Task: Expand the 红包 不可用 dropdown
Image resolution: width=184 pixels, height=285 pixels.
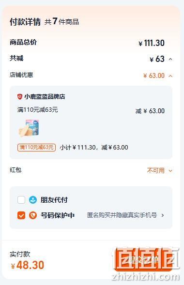Action: click(x=170, y=171)
